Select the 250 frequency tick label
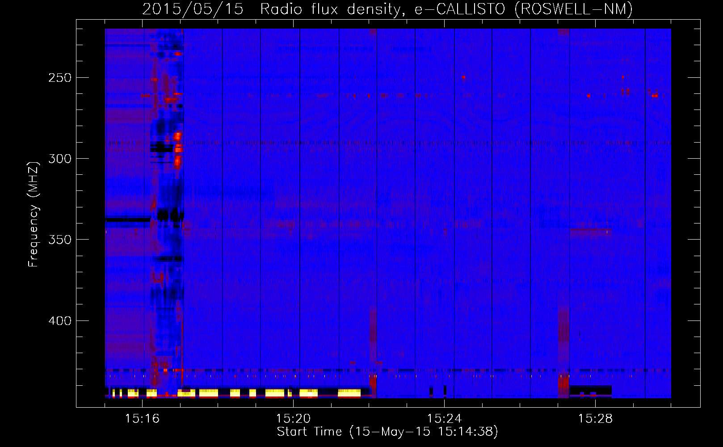Screen dimensions: 723x447 (x=60, y=78)
